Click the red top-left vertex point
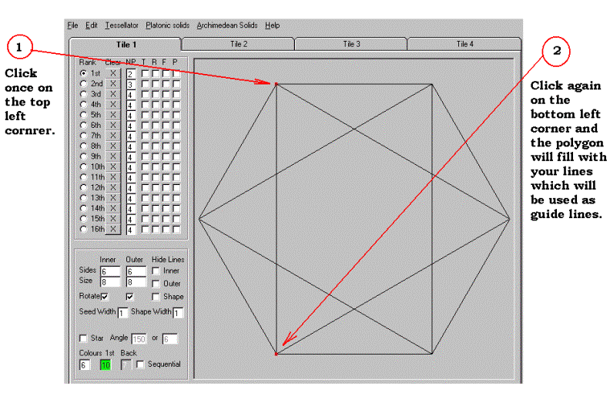Viewport: 610px width, 407px height. click(276, 83)
